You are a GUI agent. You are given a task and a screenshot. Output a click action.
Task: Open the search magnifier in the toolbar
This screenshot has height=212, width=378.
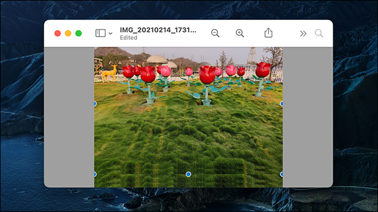(319, 33)
